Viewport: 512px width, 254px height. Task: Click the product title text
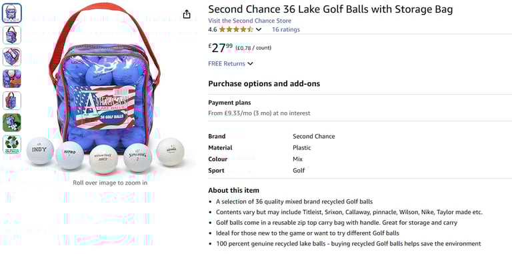point(331,9)
